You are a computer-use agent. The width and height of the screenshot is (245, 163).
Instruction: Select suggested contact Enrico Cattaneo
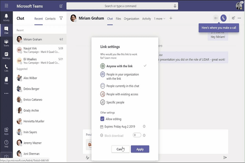(x=40, y=99)
